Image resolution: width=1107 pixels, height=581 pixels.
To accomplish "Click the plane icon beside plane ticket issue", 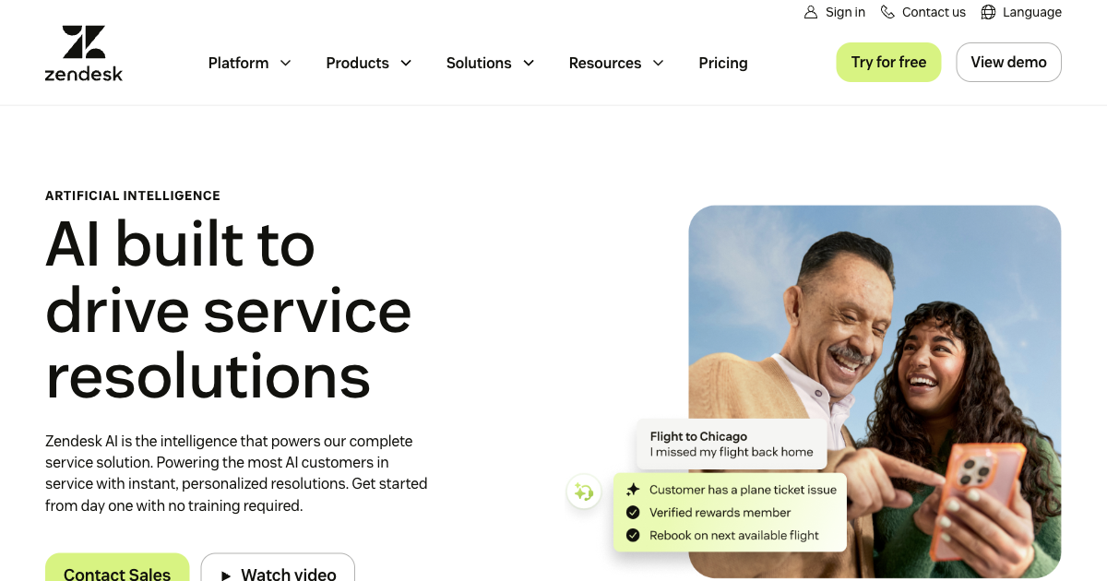I will tap(633, 489).
